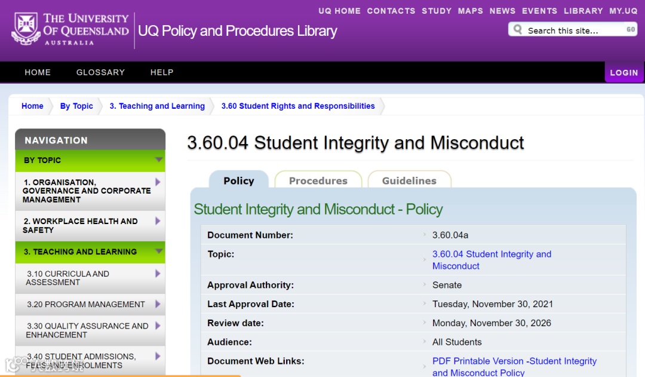Expand Workplace Health and Safety arrow
645x377 pixels.
(158, 221)
